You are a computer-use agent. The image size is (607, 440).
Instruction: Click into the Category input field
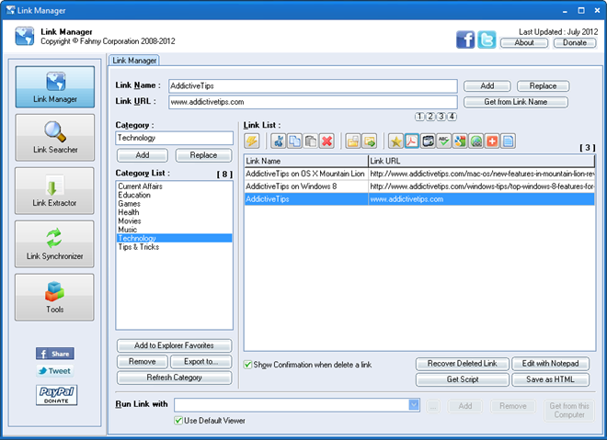(174, 138)
